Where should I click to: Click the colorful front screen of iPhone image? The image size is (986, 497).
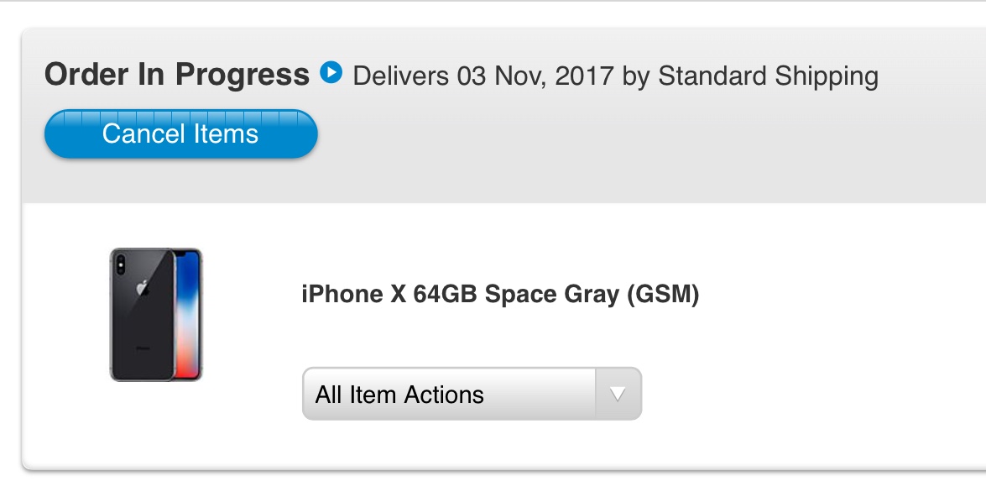pyautogui.click(x=188, y=315)
